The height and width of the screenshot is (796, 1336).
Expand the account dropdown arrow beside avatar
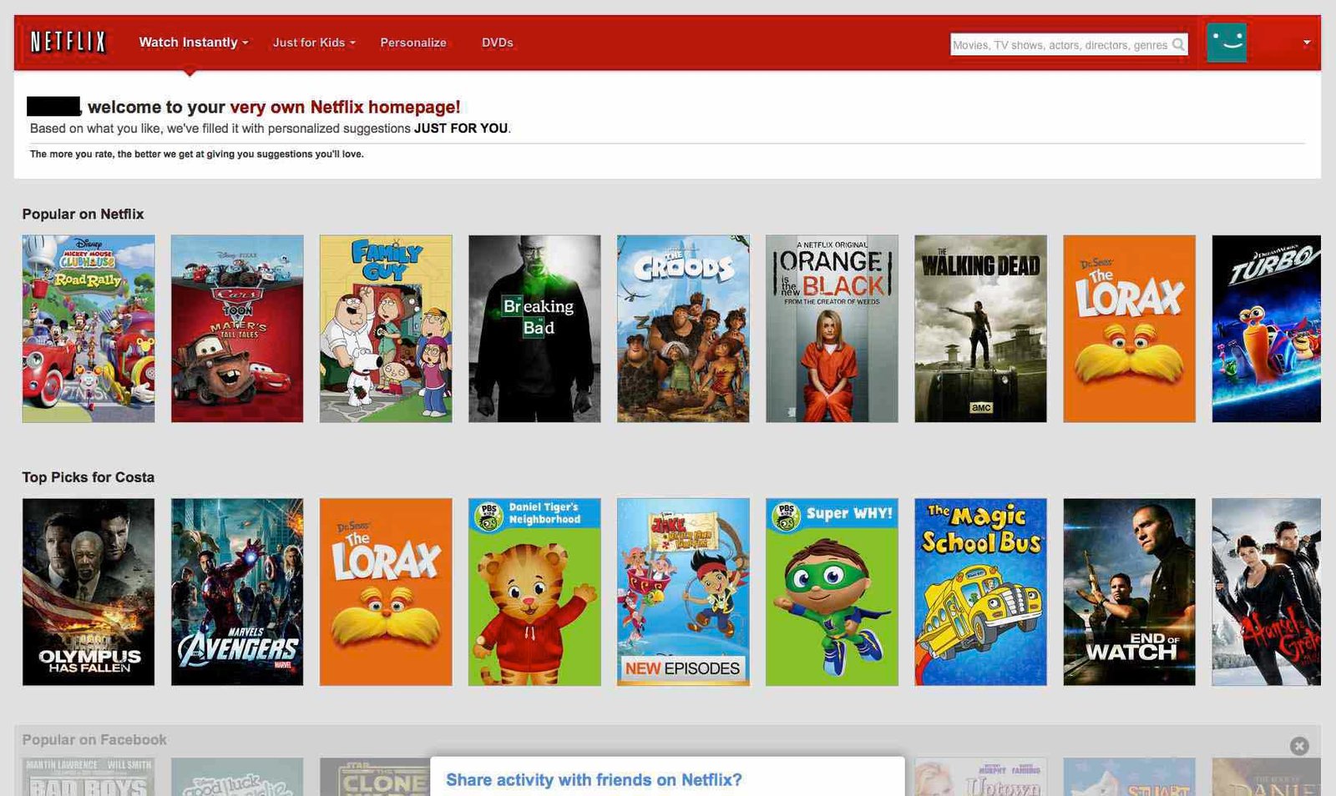click(1307, 43)
